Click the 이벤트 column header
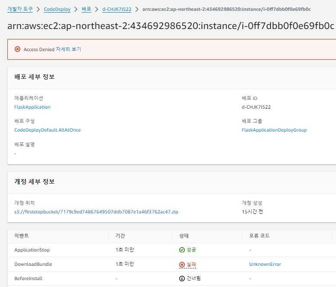This screenshot has width=336, height=287. pyautogui.click(x=21, y=235)
